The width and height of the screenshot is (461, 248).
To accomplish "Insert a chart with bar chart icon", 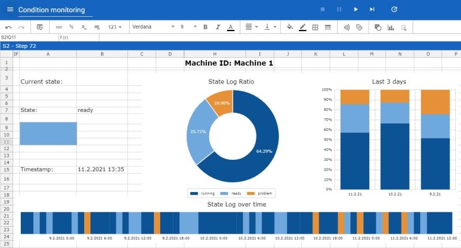I will tap(391, 27).
